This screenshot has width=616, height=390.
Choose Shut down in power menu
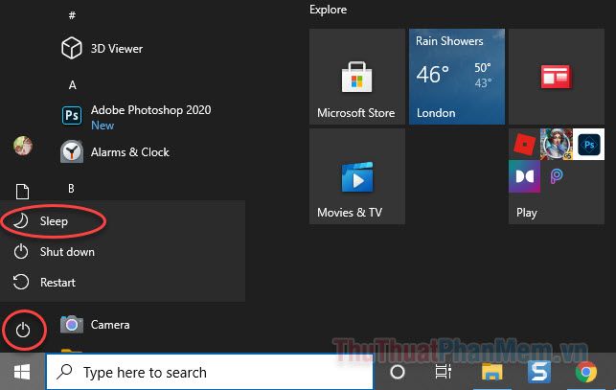pyautogui.click(x=66, y=252)
